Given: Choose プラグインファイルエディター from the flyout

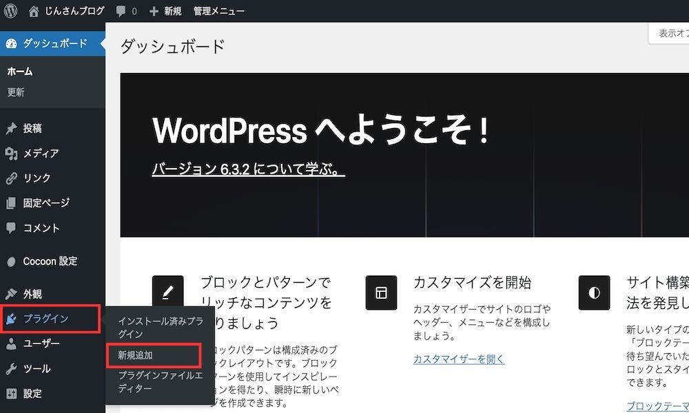Looking at the screenshot, I should 161,382.
